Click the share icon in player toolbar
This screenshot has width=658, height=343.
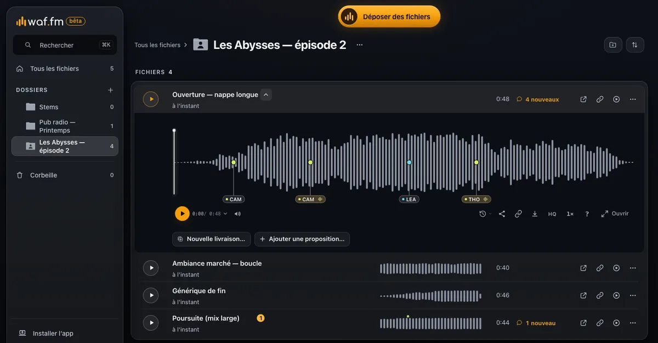pyautogui.click(x=502, y=214)
